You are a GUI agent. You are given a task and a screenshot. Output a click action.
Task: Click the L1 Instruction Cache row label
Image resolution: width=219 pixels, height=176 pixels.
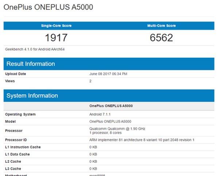point(23,147)
